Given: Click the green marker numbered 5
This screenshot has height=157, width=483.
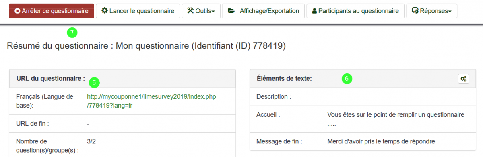Looking at the screenshot, I should click(94, 83).
